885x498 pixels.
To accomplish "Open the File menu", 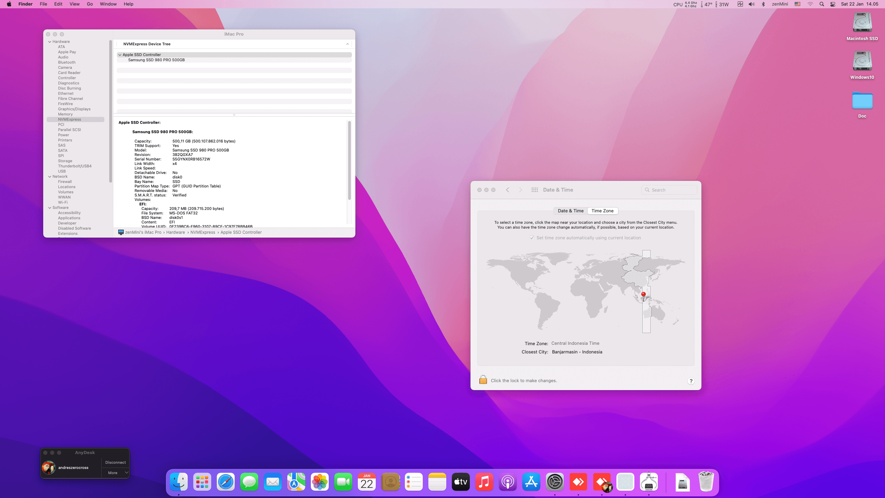I will point(44,4).
